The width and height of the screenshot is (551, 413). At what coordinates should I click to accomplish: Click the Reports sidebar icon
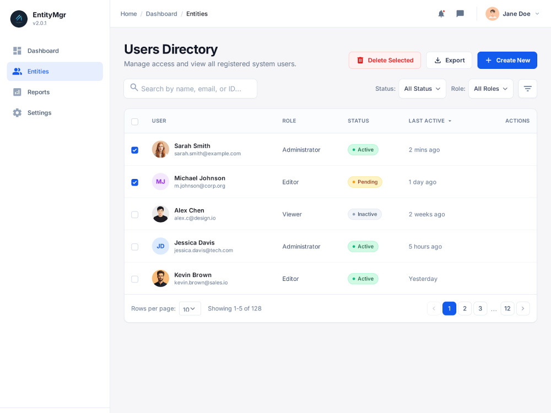pyautogui.click(x=17, y=92)
